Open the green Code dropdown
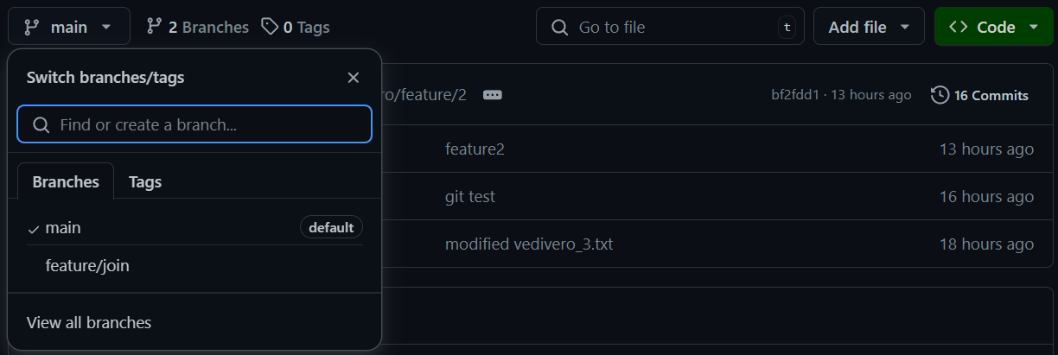Viewport: 1058px width, 355px height. (994, 27)
